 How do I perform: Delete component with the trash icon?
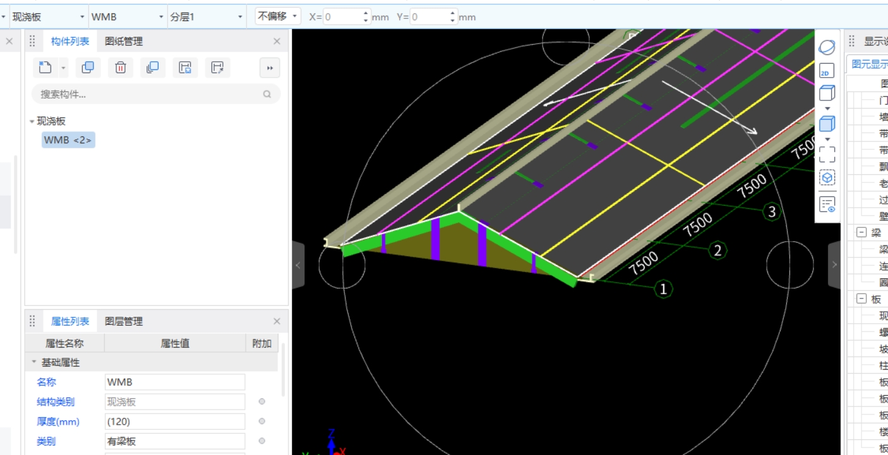121,68
